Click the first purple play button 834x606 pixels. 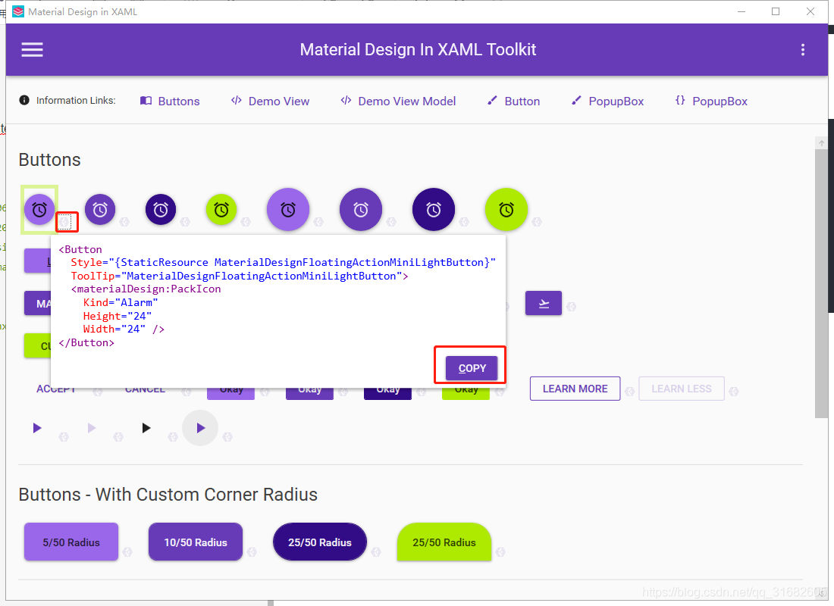coord(36,428)
